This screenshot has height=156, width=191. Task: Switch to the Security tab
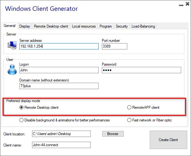[122, 26]
